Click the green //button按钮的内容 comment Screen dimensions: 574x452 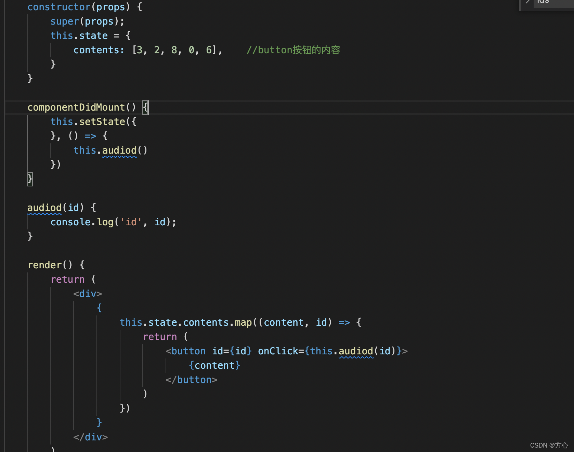point(293,50)
